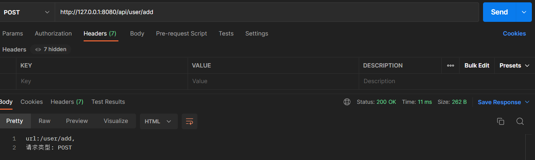Viewport: 535px width, 160px height.
Task: Open the Authorization tab
Action: [x=53, y=34]
